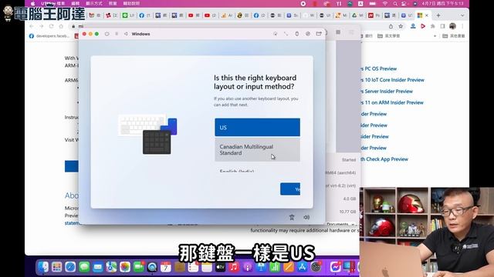The height and width of the screenshot is (277, 494).
Task: Click the Wi-Fi icon in menu bar
Action: tap(384, 3)
